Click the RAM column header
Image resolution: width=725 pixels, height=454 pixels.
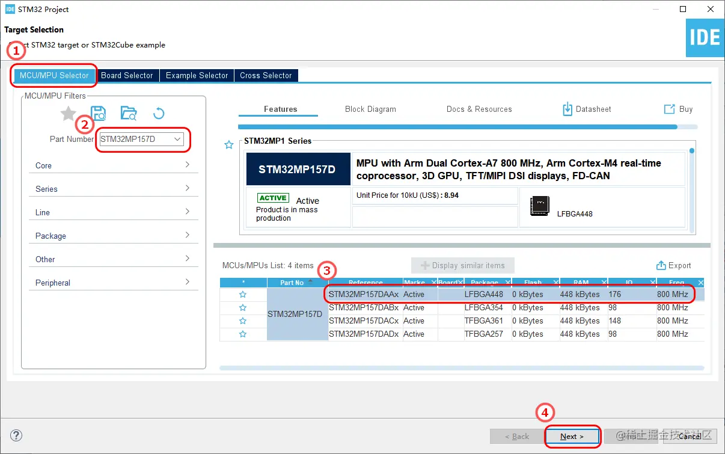pyautogui.click(x=583, y=283)
